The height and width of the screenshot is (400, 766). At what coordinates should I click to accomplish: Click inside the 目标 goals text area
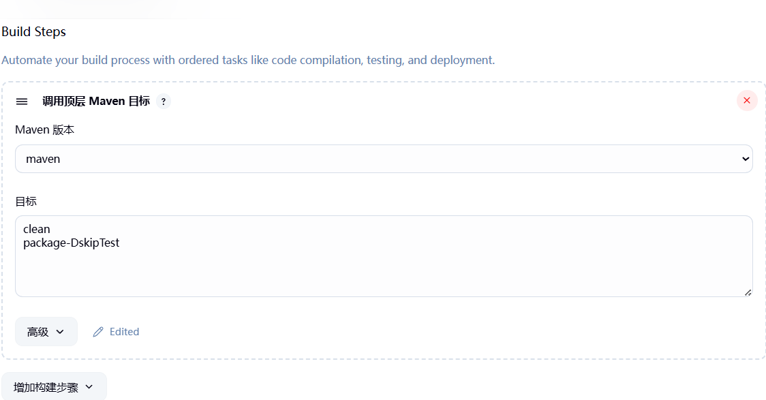[x=383, y=269]
